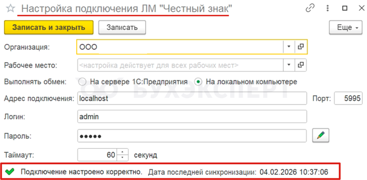
Task: Expand the Рабочее место dropdown list
Action: 289,65
